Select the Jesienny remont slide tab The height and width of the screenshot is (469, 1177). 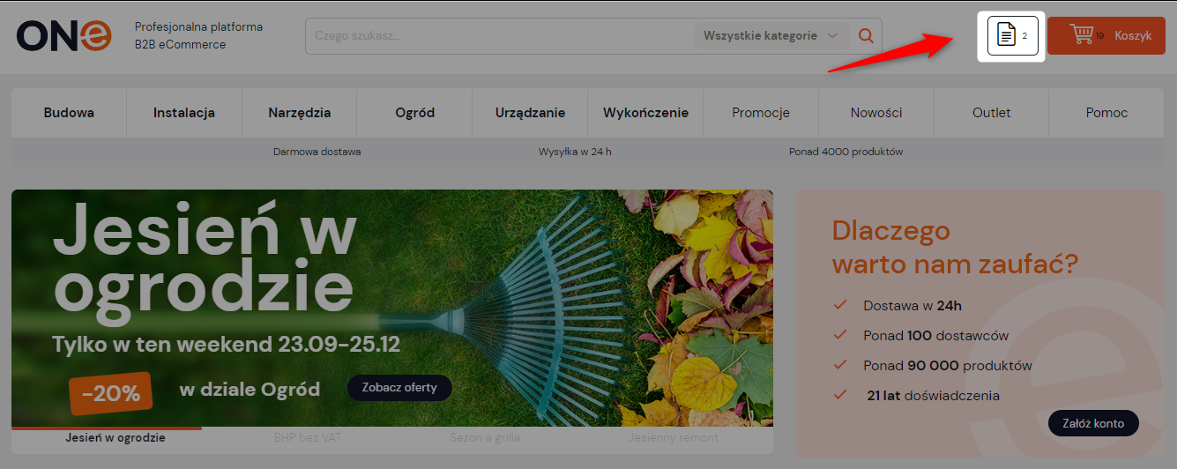click(x=674, y=437)
